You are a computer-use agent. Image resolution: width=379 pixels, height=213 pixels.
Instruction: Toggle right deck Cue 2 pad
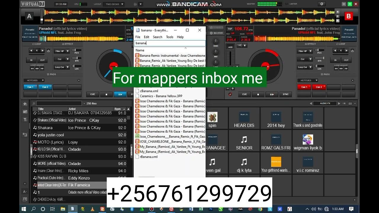coord(319,87)
